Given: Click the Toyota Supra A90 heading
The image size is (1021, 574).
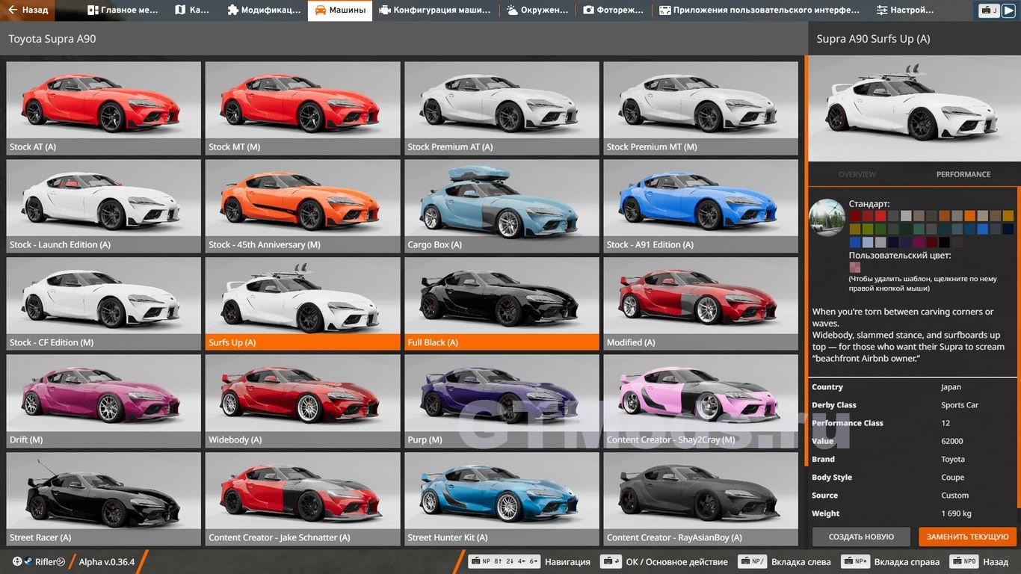Looking at the screenshot, I should tap(52, 39).
